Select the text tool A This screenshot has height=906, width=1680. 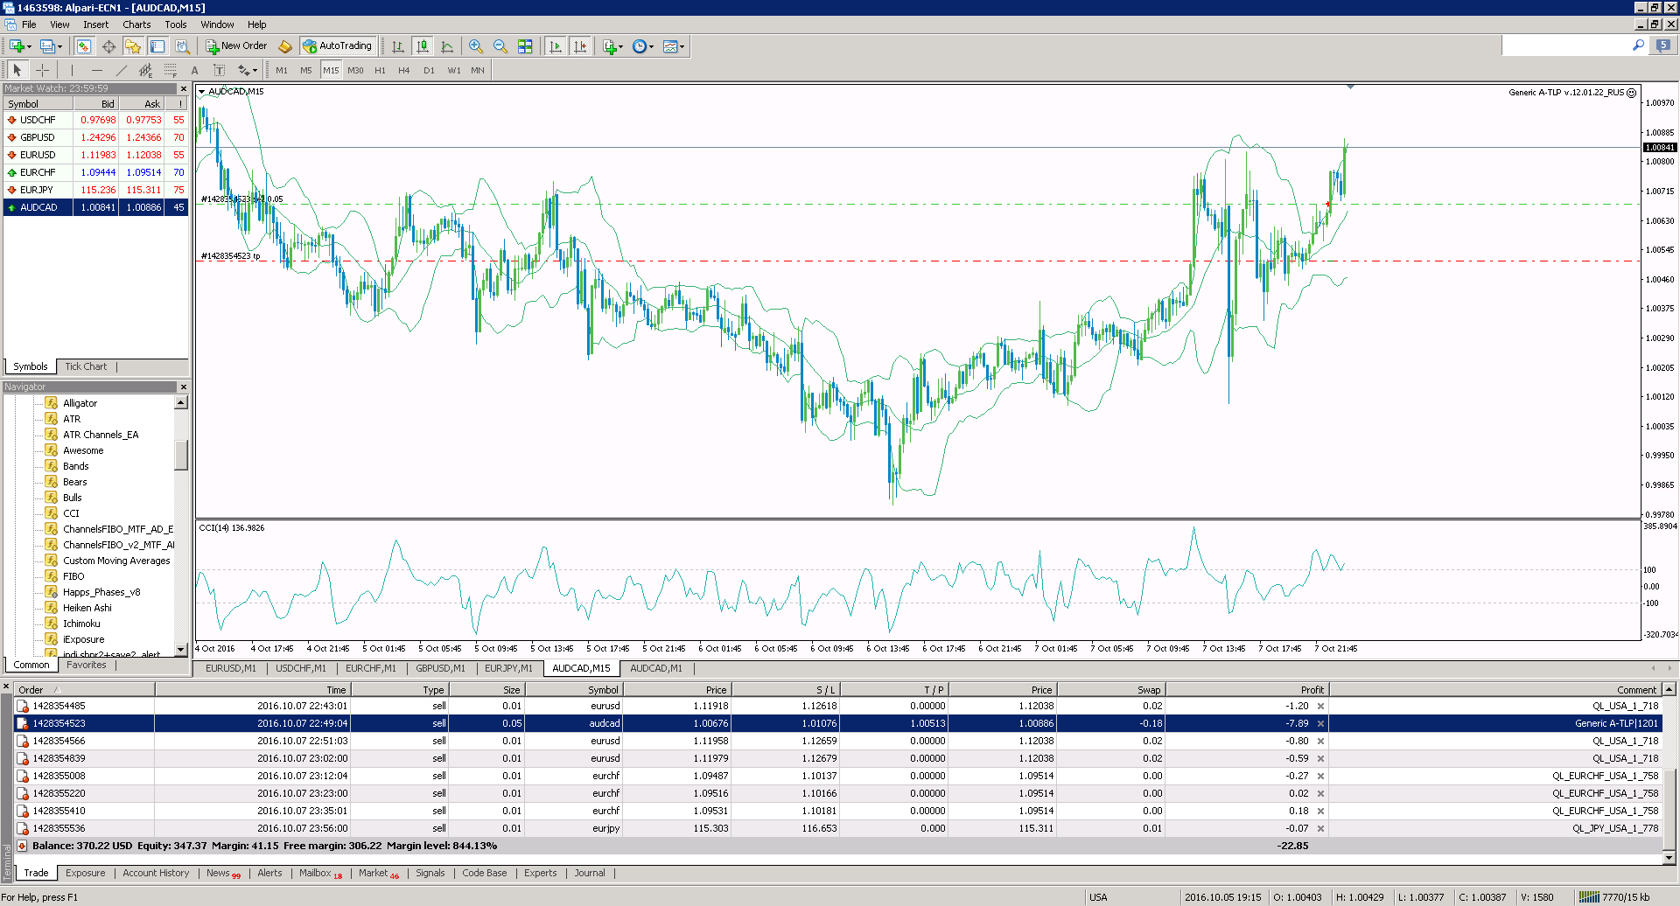point(194,70)
